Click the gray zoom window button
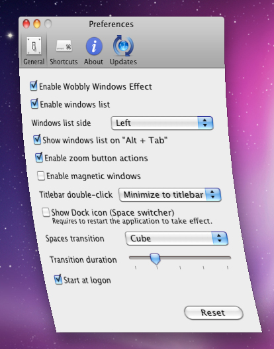The height and width of the screenshot is (349, 274). tap(48, 24)
